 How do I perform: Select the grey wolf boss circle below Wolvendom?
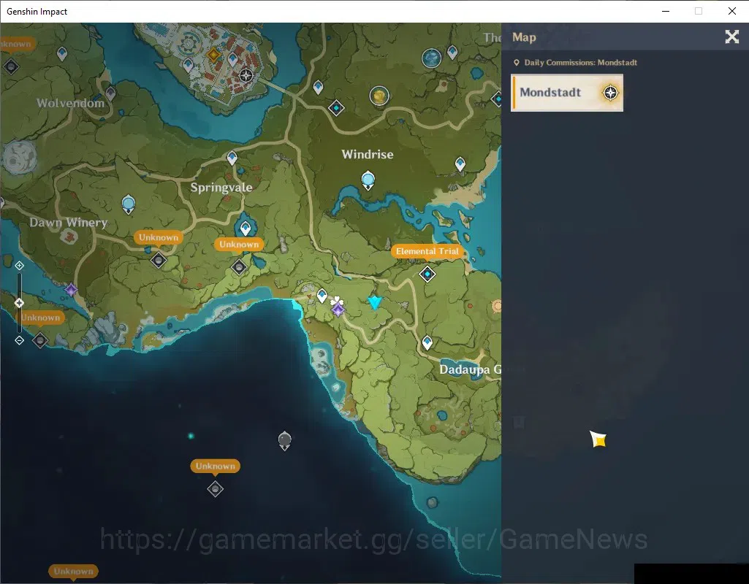coord(19,157)
